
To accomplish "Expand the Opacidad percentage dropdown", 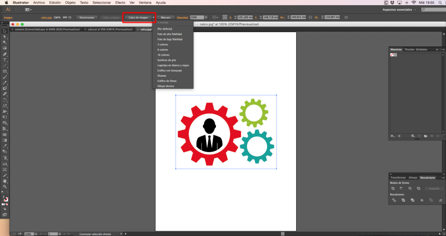I will tap(206, 17).
